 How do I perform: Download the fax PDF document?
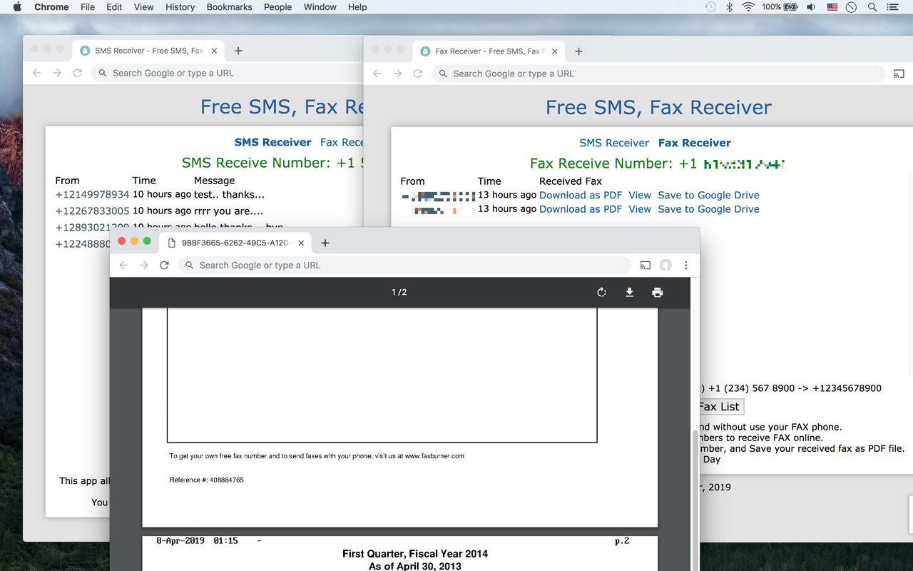point(629,292)
